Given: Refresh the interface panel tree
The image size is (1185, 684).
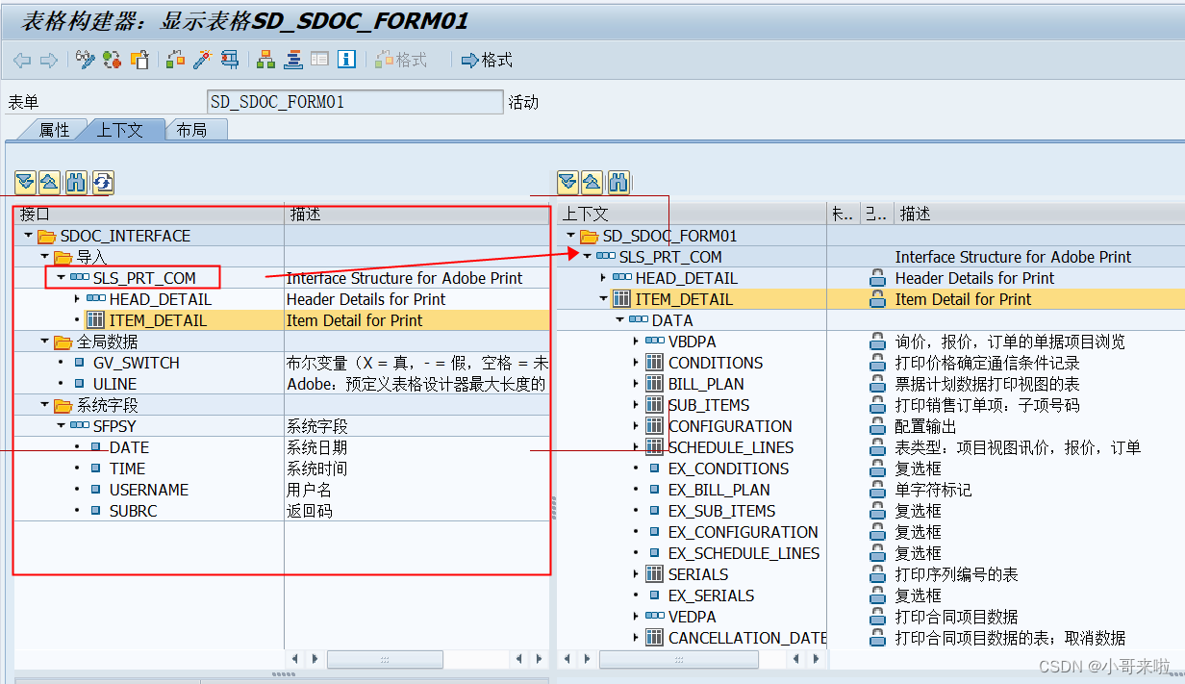Looking at the screenshot, I should coord(103,182).
